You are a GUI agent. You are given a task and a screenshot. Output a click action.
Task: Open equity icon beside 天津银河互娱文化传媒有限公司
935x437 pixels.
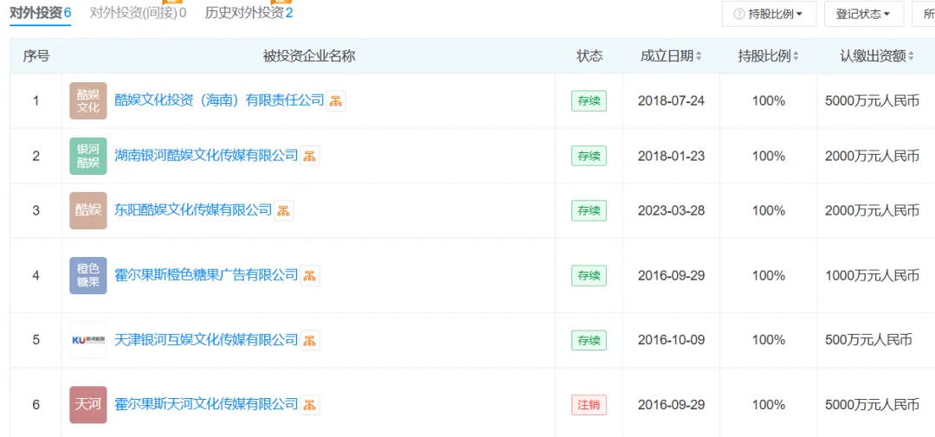311,340
